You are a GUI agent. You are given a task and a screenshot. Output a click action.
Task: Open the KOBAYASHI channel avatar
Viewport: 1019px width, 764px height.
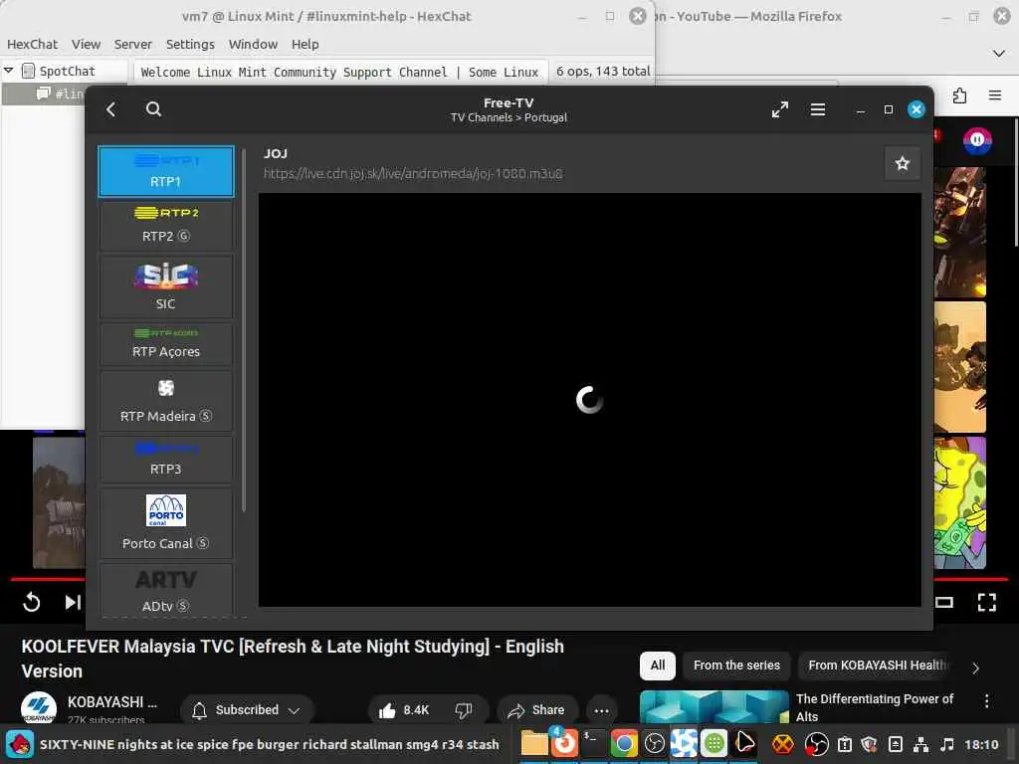(39, 708)
